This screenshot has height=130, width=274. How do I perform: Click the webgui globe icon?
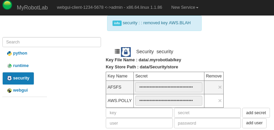pyautogui.click(x=9, y=91)
